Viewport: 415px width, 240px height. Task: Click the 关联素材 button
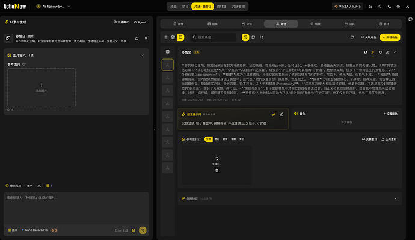pos(369,139)
